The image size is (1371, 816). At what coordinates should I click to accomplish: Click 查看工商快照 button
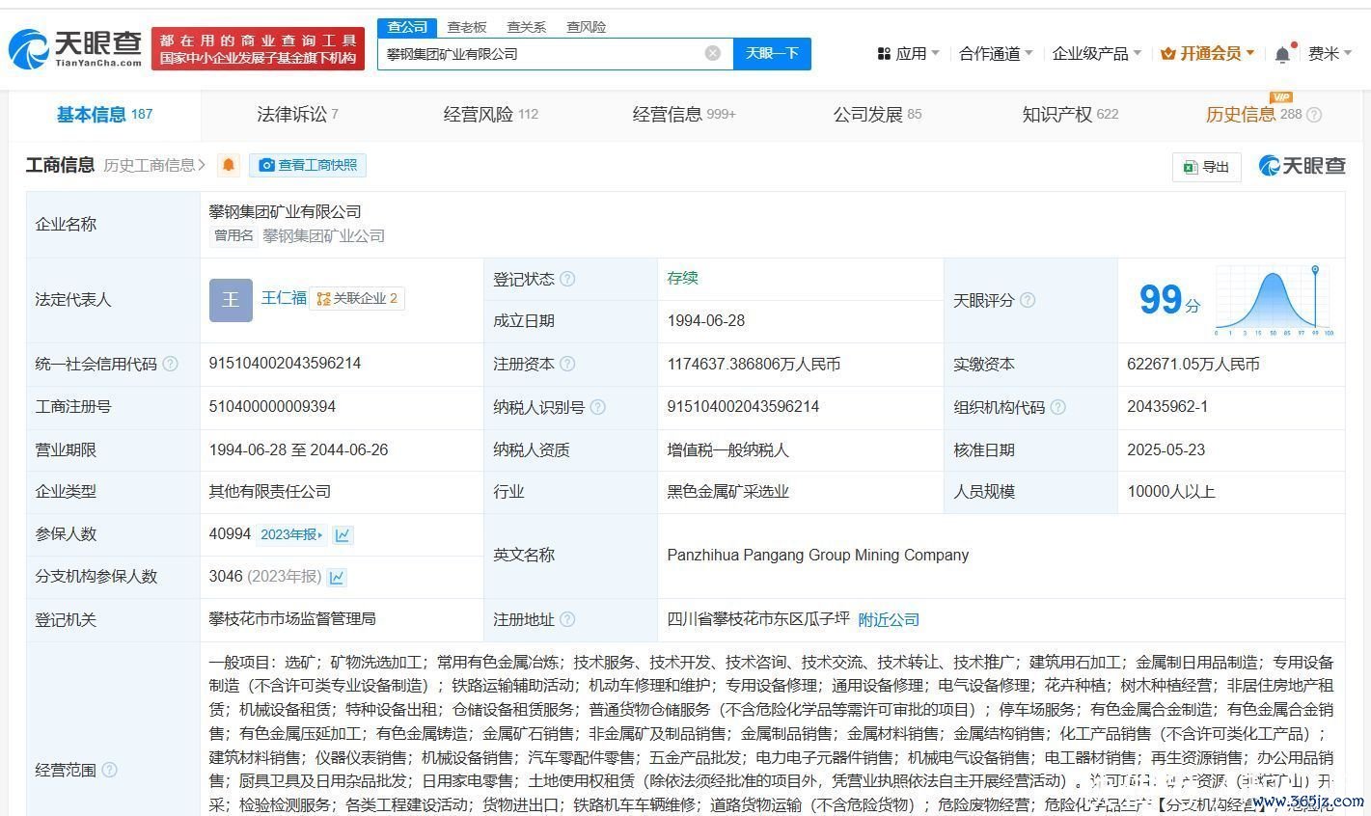308,165
